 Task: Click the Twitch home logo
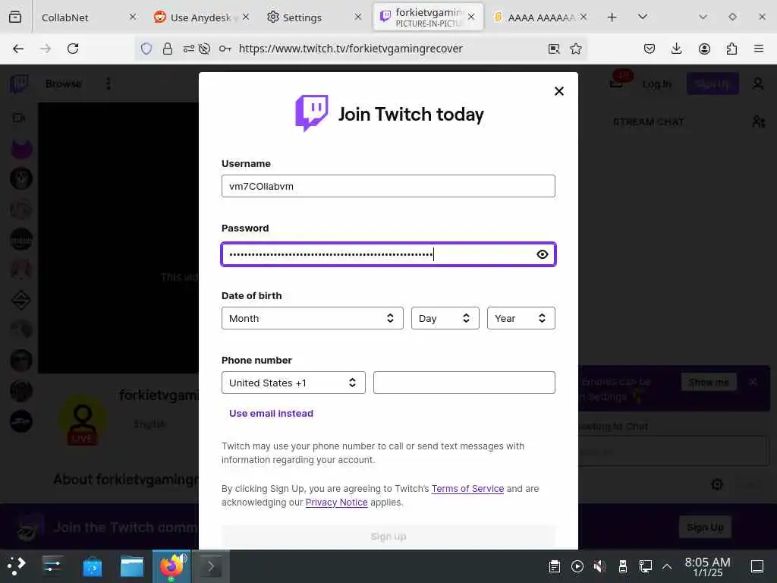pyautogui.click(x=19, y=84)
